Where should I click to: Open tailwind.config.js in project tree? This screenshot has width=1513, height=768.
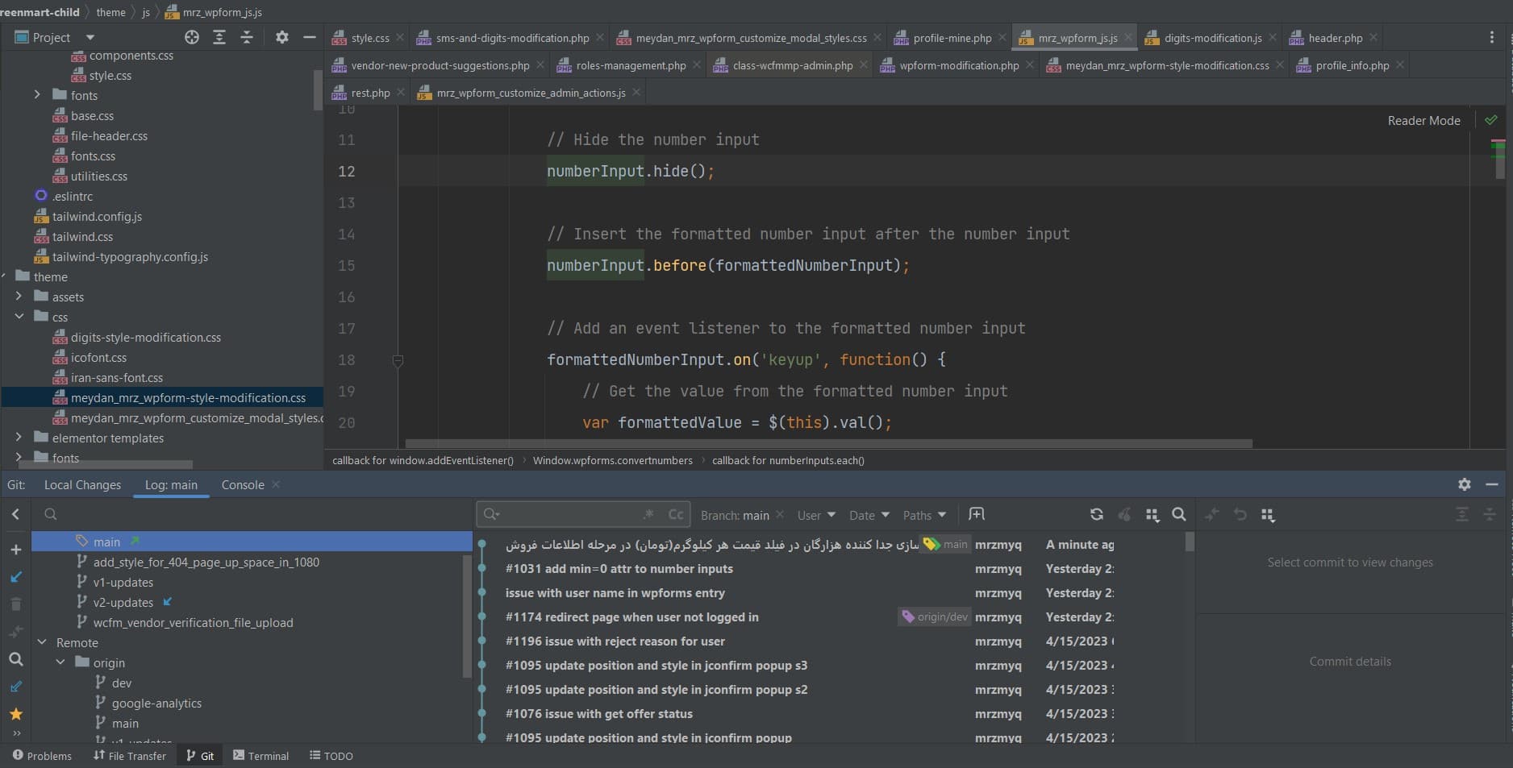pos(97,216)
